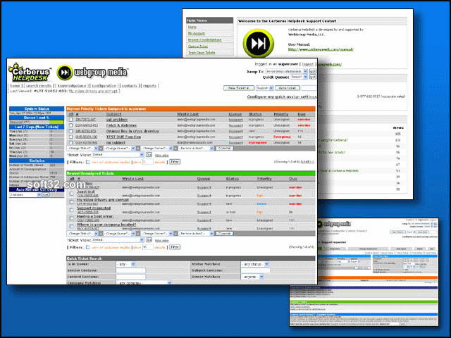This screenshot has width=451, height=338.
Task: Open 'Having a boot error.' ticket link
Action: [x=95, y=216]
